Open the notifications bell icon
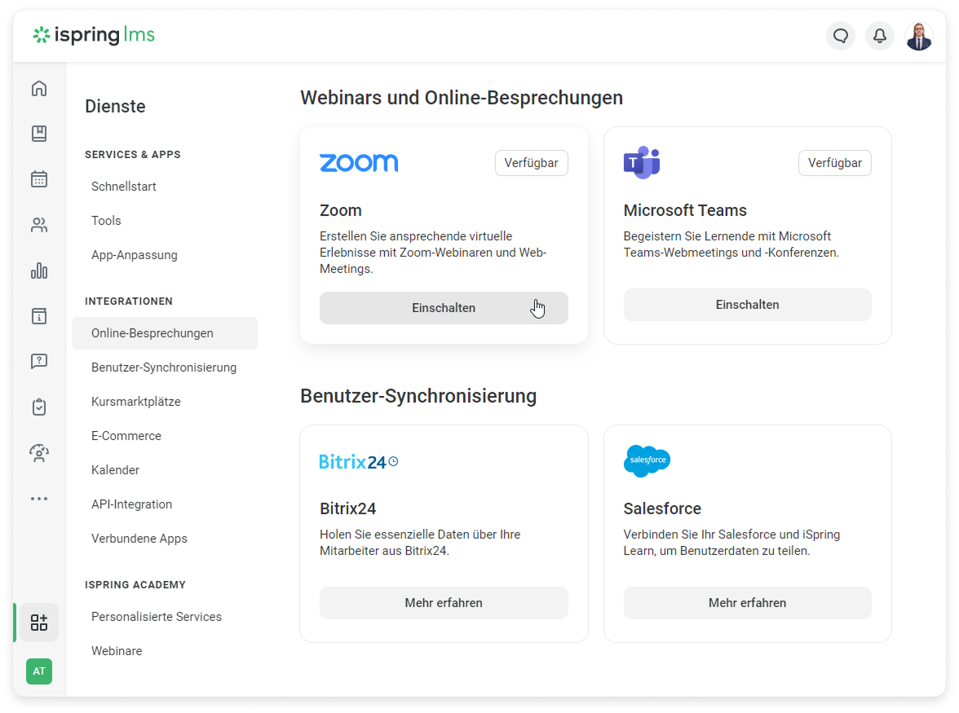 (879, 36)
